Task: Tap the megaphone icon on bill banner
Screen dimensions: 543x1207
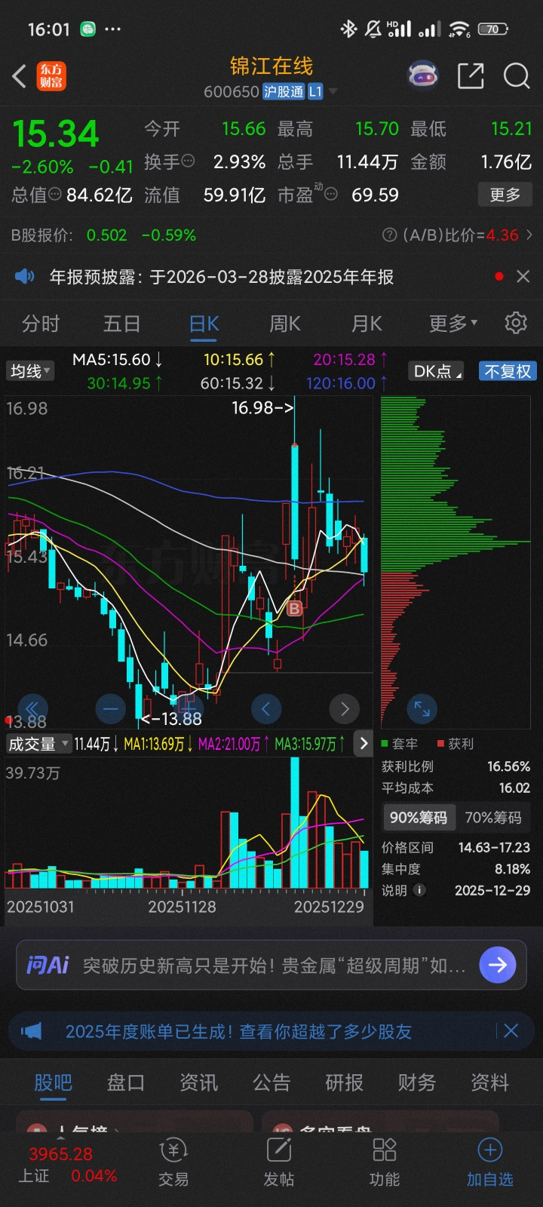Action: pos(32,1031)
